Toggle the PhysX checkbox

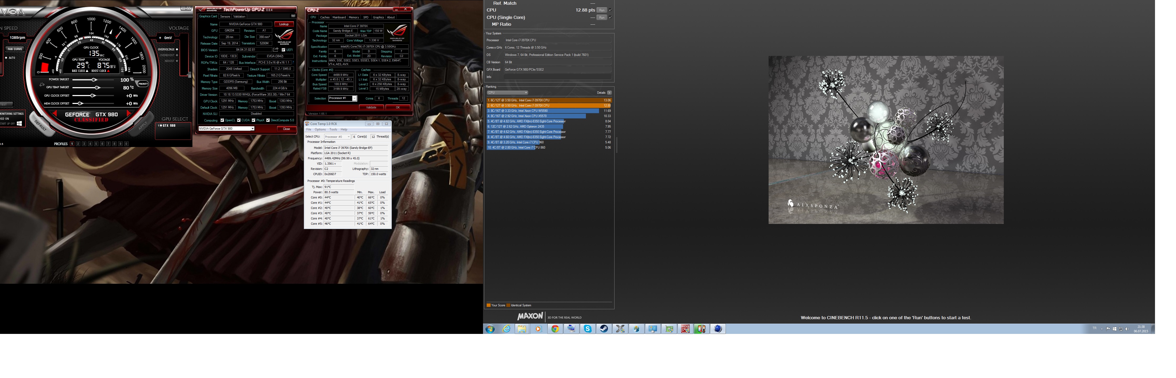point(254,120)
